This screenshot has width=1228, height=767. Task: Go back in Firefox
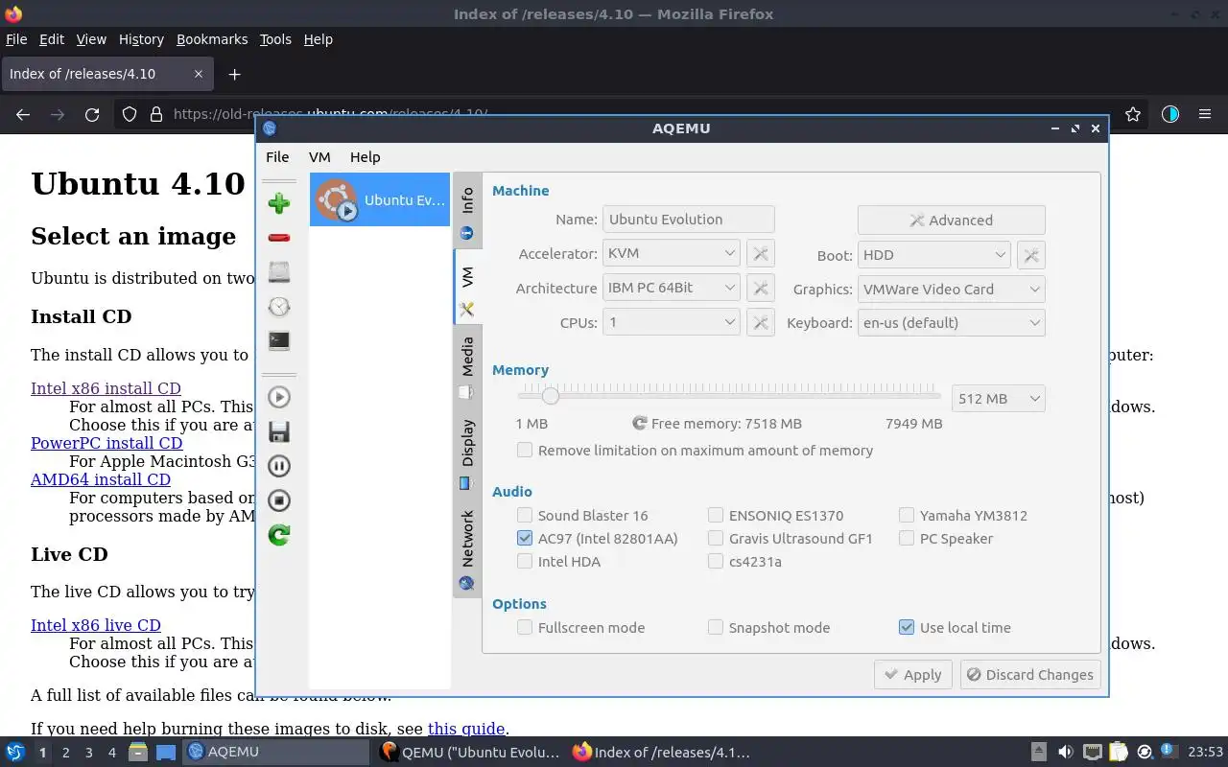(23, 114)
